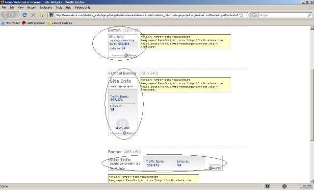Click Traffic Rank 557,471 in Vertical Banner
This screenshot has width=314, height=190.
(x=119, y=98)
